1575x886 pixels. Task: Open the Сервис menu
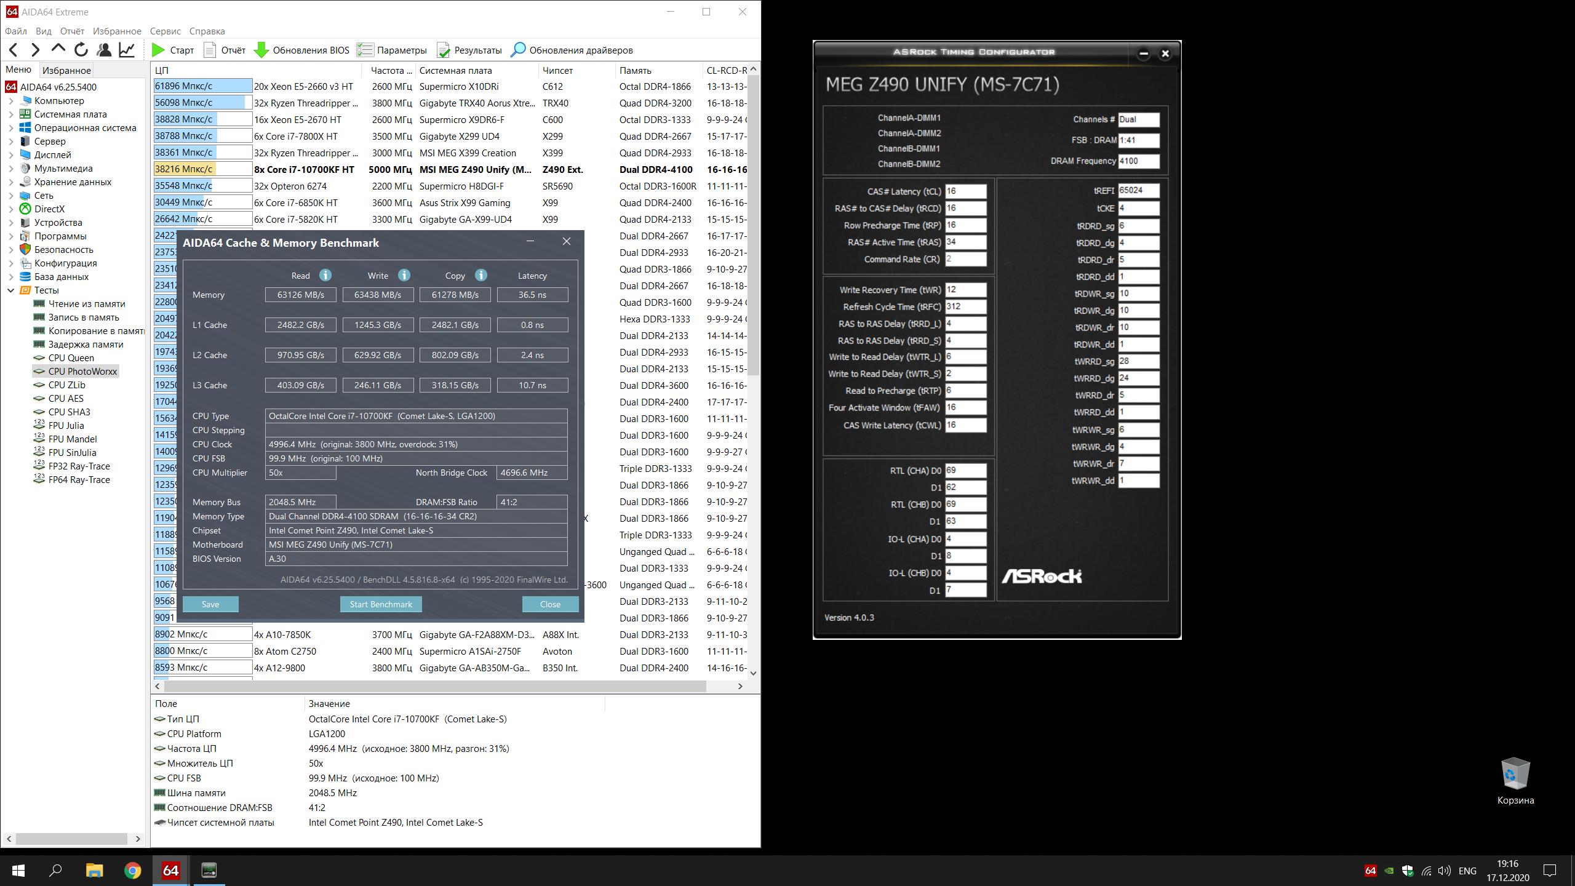pyautogui.click(x=165, y=31)
